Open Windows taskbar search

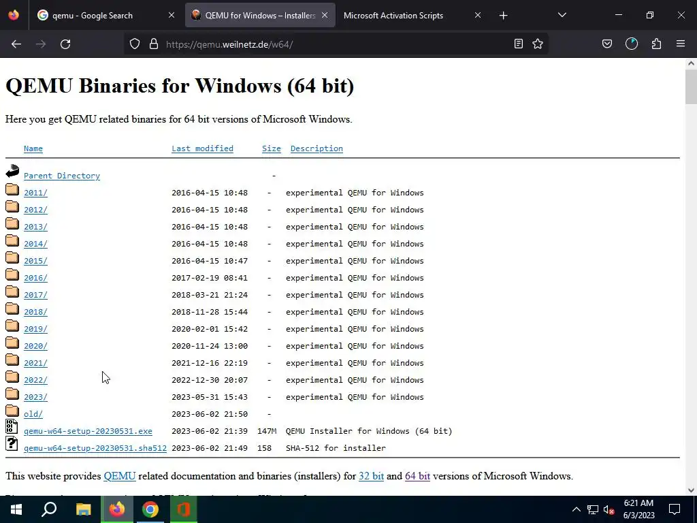49,509
